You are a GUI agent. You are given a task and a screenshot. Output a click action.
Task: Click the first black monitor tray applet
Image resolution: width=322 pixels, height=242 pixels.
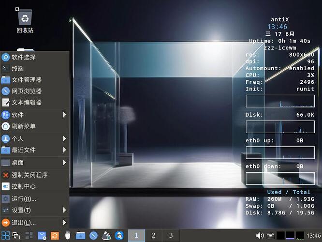pyautogui.click(x=280, y=236)
